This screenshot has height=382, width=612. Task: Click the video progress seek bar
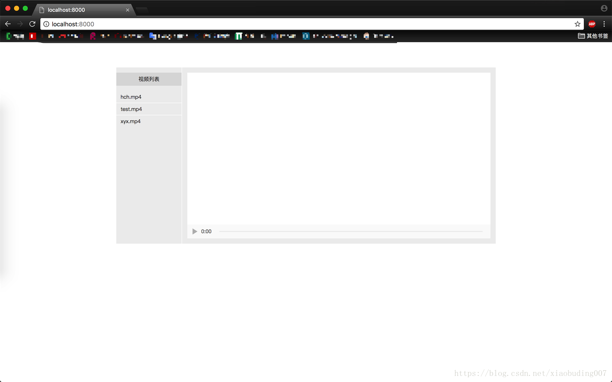[350, 231]
